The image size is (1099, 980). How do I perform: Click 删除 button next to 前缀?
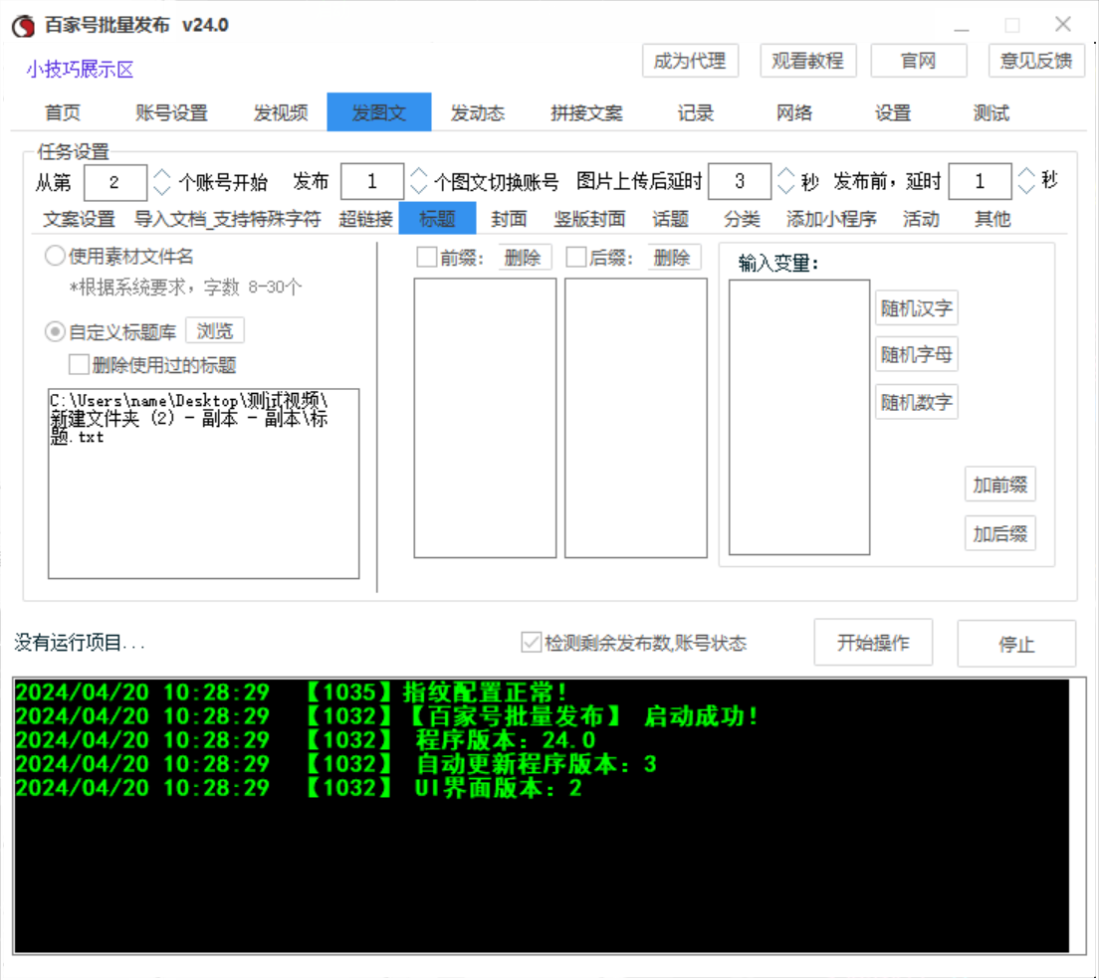point(524,258)
